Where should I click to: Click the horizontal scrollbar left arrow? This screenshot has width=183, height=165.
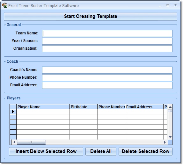pos(14,142)
